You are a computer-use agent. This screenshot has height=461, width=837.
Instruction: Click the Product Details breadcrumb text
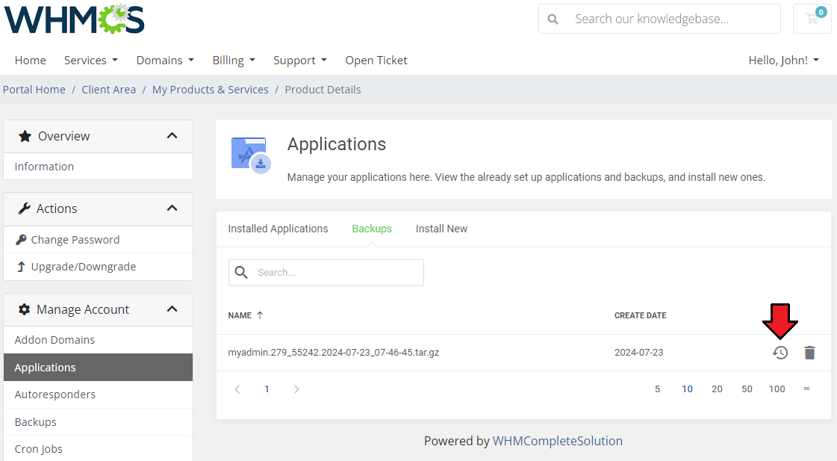323,90
